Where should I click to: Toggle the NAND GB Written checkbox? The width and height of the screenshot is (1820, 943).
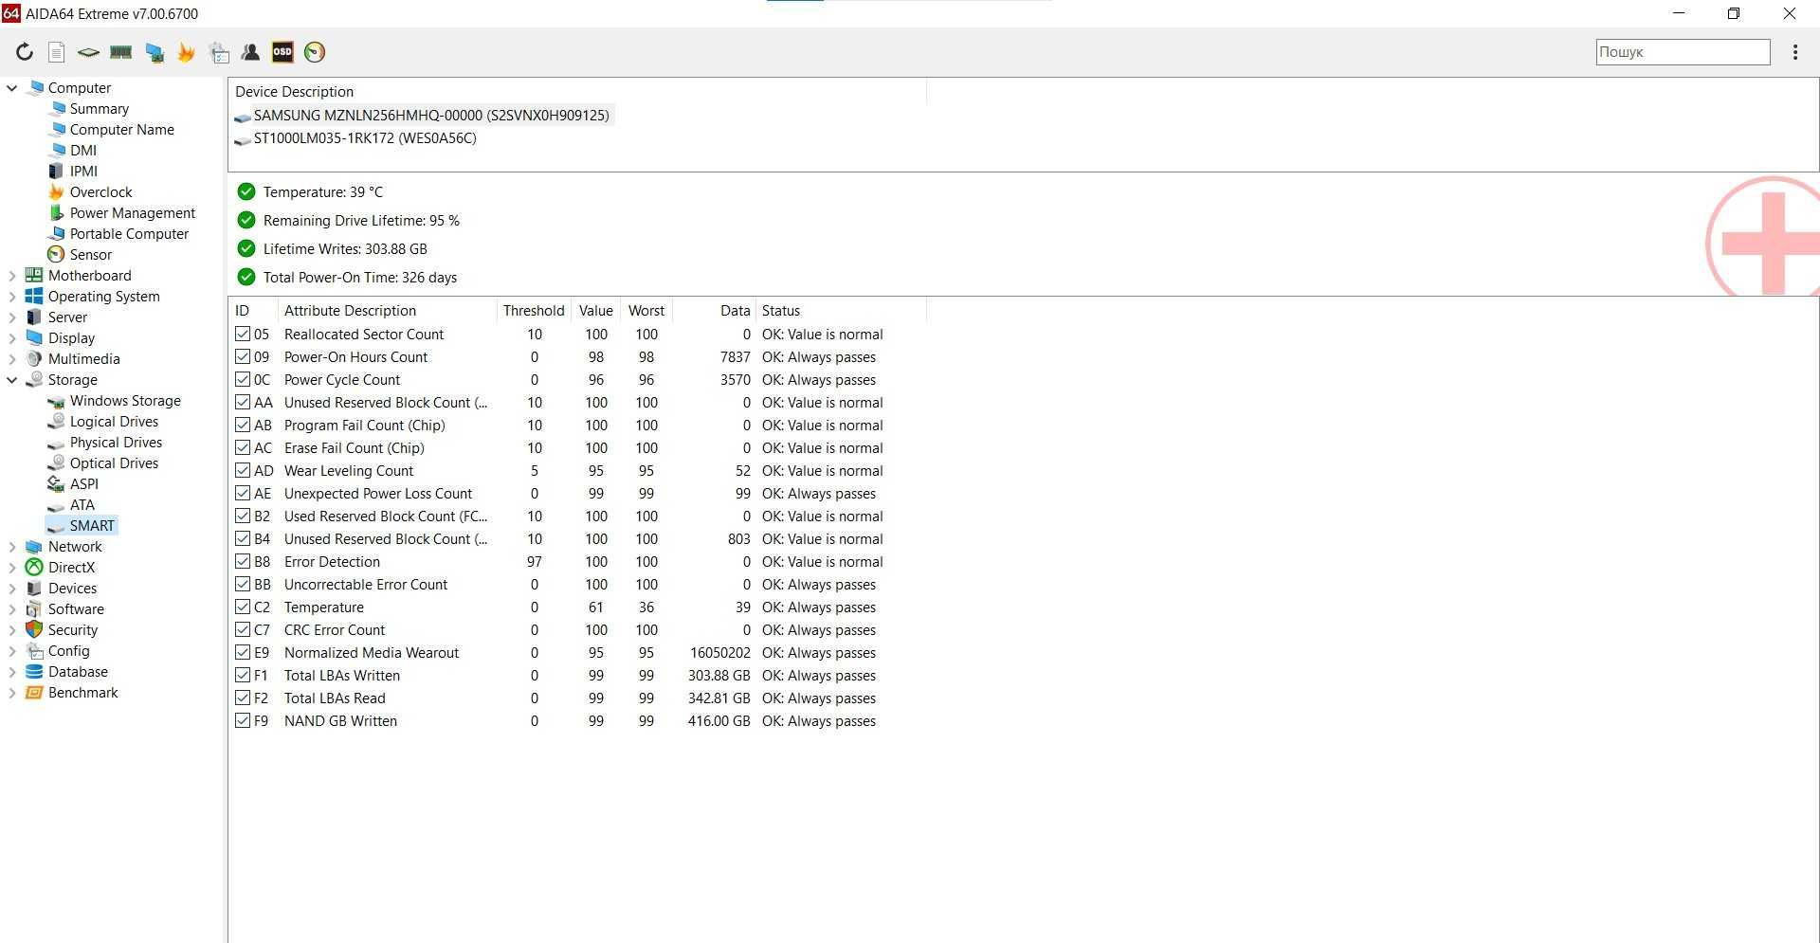(x=243, y=720)
